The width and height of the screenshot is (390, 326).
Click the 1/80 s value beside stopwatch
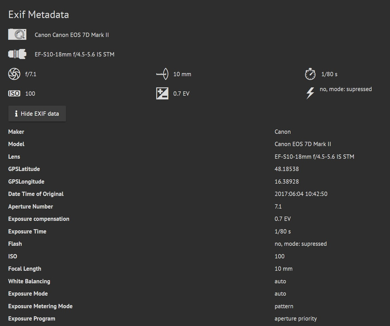(x=329, y=74)
